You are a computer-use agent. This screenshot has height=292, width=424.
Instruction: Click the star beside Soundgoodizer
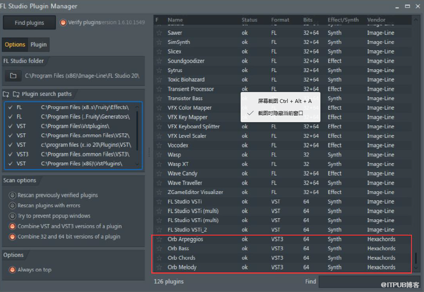(x=159, y=61)
